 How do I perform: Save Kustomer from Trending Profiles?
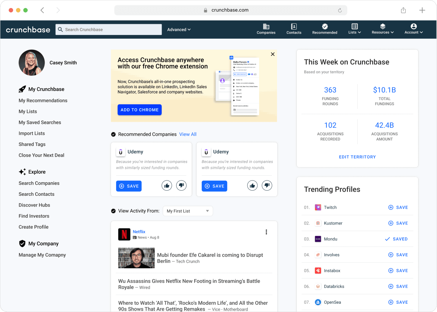(x=398, y=223)
